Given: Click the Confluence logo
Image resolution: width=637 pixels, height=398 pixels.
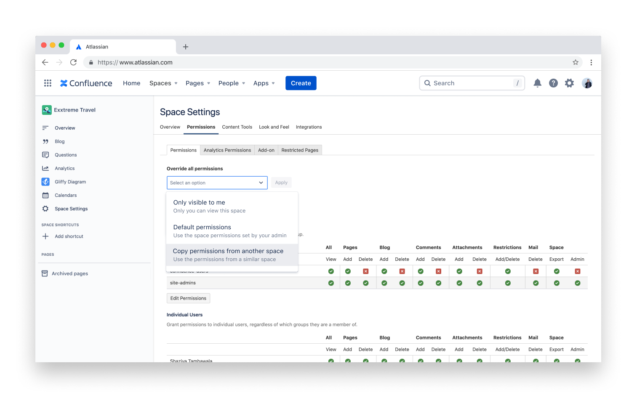Looking at the screenshot, I should pyautogui.click(x=86, y=83).
